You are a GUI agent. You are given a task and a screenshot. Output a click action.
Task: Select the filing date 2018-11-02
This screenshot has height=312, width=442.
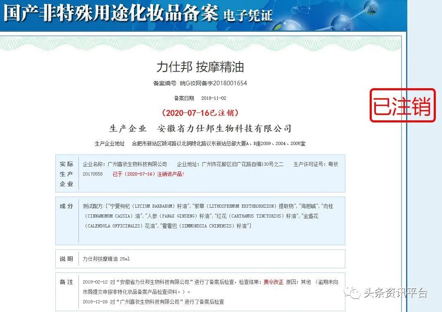coord(214,98)
